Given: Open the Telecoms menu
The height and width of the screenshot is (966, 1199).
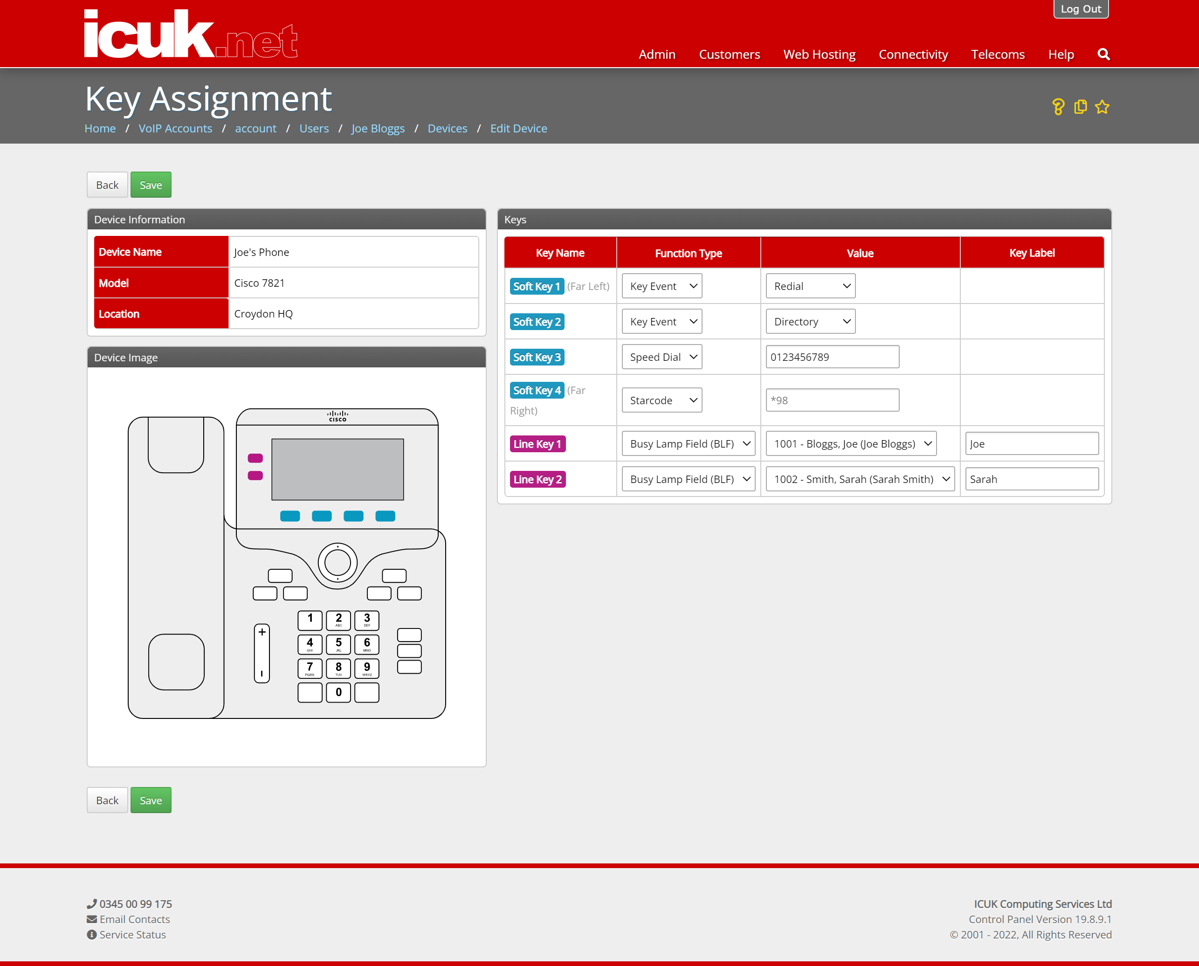Looking at the screenshot, I should pyautogui.click(x=997, y=54).
